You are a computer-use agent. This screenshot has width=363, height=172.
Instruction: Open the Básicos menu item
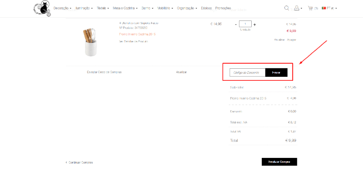pos(206,8)
